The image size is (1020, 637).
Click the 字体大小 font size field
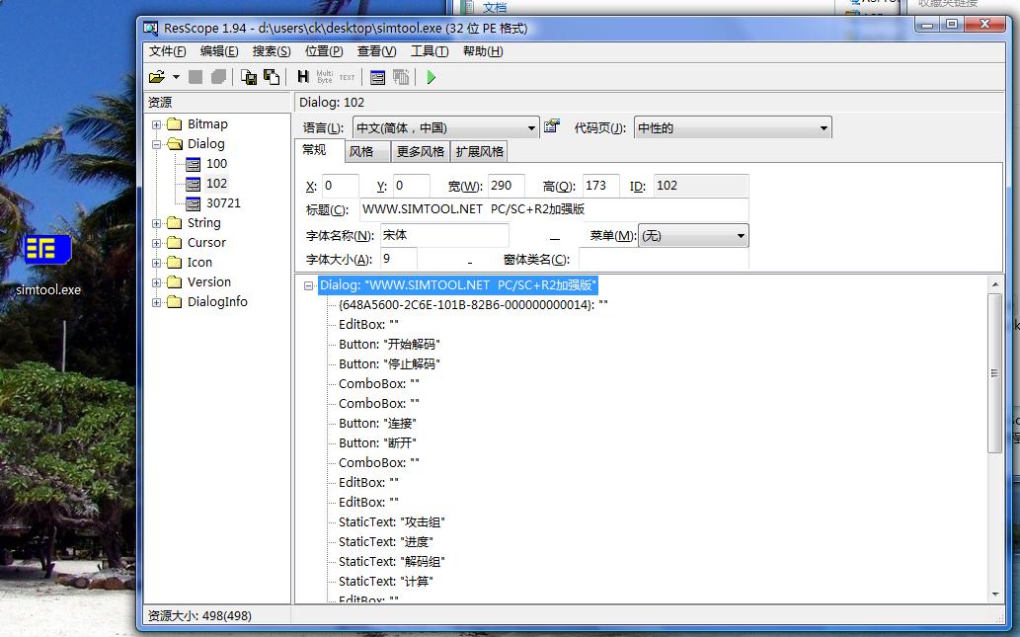(x=398, y=259)
